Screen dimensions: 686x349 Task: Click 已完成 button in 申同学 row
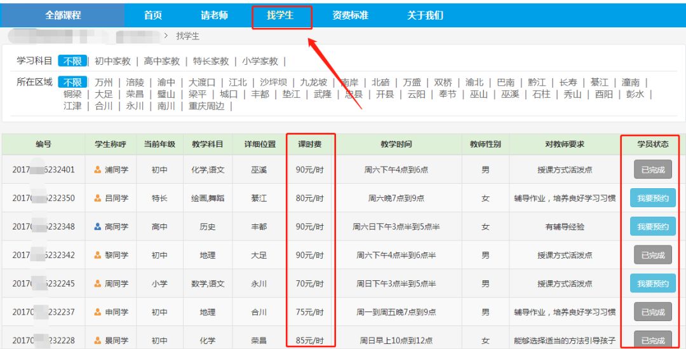[x=653, y=311]
